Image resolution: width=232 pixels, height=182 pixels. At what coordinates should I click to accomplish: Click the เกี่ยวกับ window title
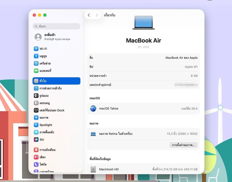(110, 15)
